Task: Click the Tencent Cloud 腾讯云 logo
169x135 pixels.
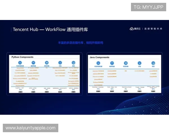Action: coord(135,29)
